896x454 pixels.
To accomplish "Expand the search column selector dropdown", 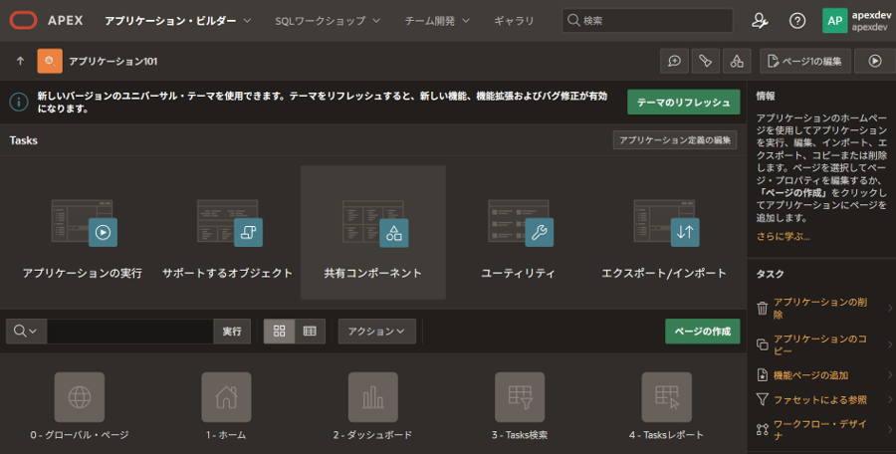I will tap(26, 332).
